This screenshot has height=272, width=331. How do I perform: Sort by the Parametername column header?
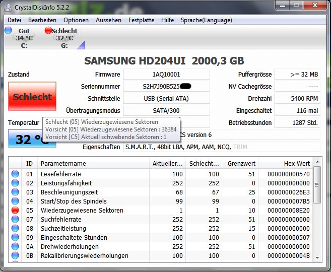point(93,163)
